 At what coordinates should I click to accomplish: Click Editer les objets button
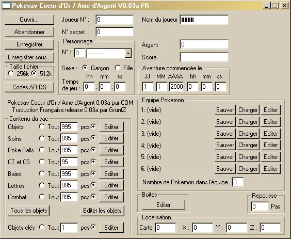(x=102, y=211)
